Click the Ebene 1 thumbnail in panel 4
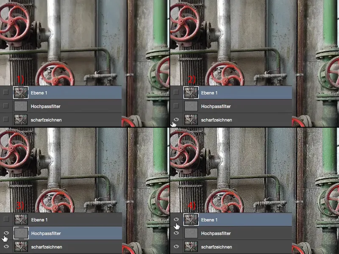The height and width of the screenshot is (254, 339). tap(191, 219)
